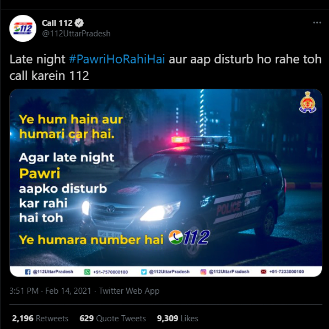The height and width of the screenshot is (329, 329).
Task: Open the Call 112 profile avatar
Action: (23, 28)
